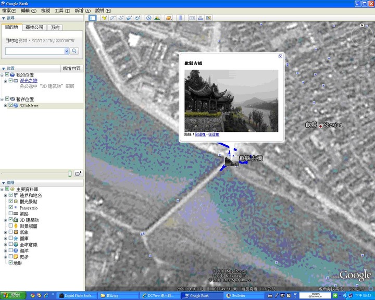375x300 pixels.
Task: Click the 從這裡 route link
Action: [x=214, y=134]
